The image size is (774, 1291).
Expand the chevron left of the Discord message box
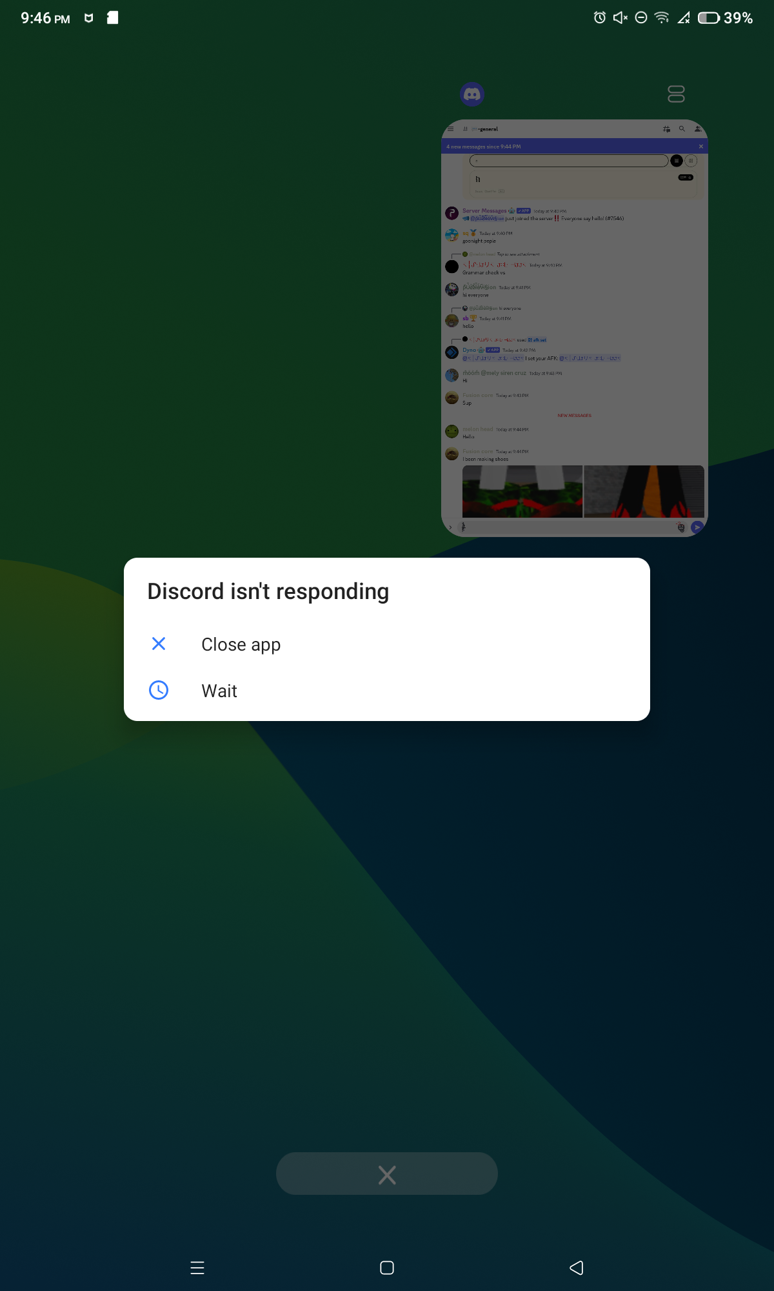point(450,527)
